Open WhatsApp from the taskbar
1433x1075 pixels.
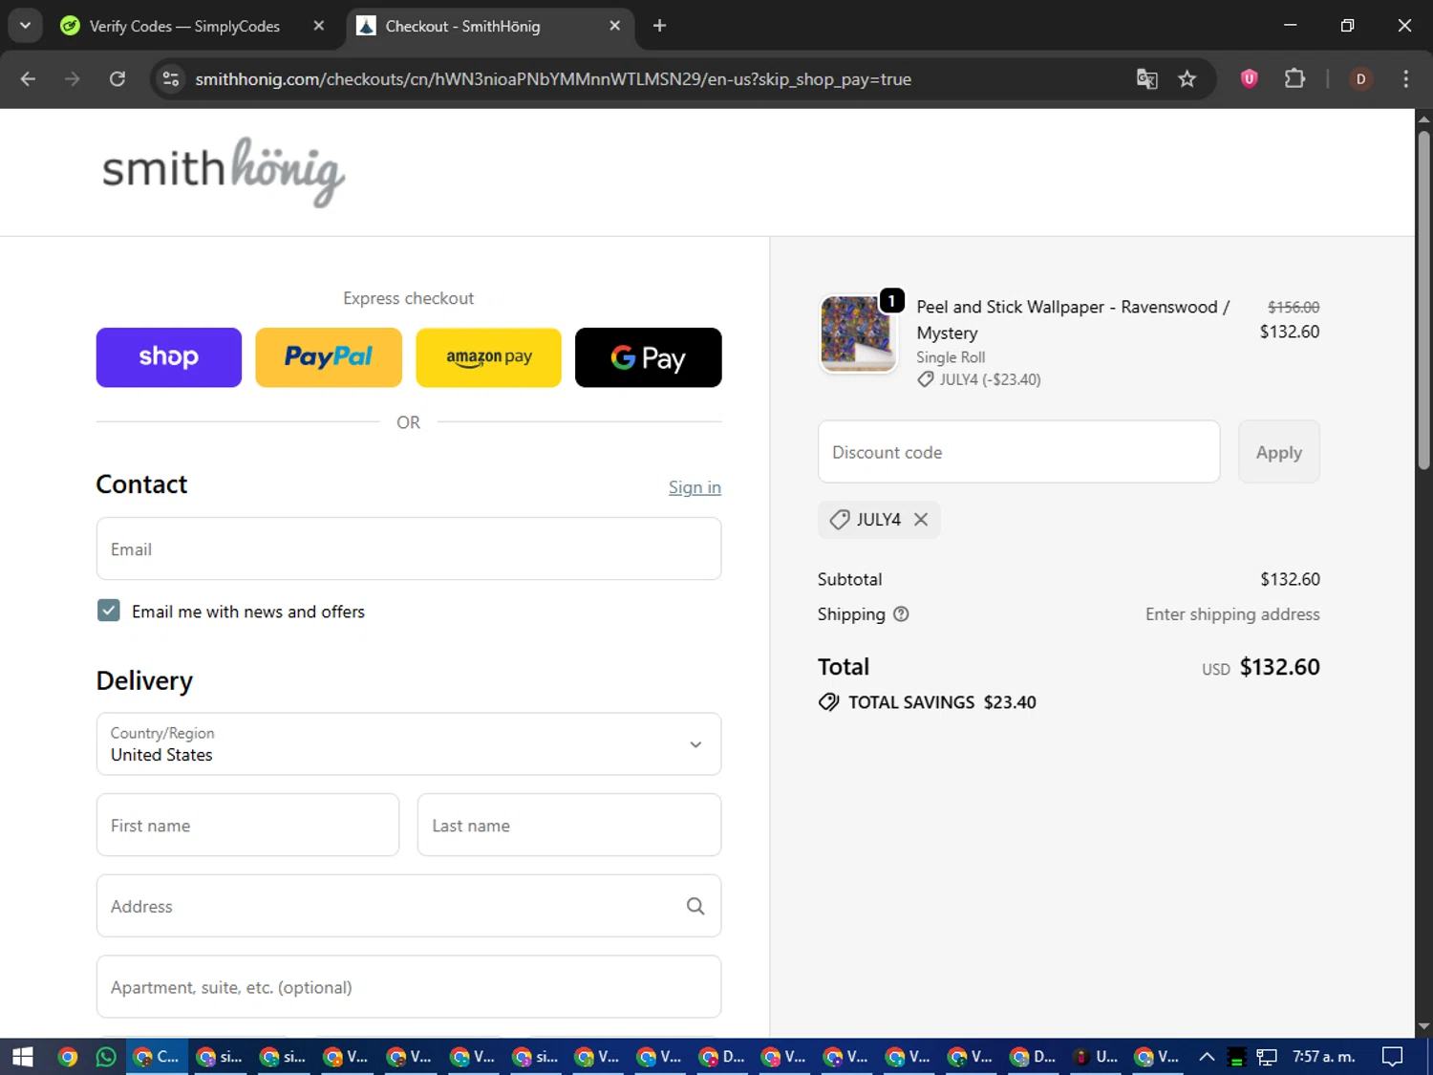pos(106,1057)
